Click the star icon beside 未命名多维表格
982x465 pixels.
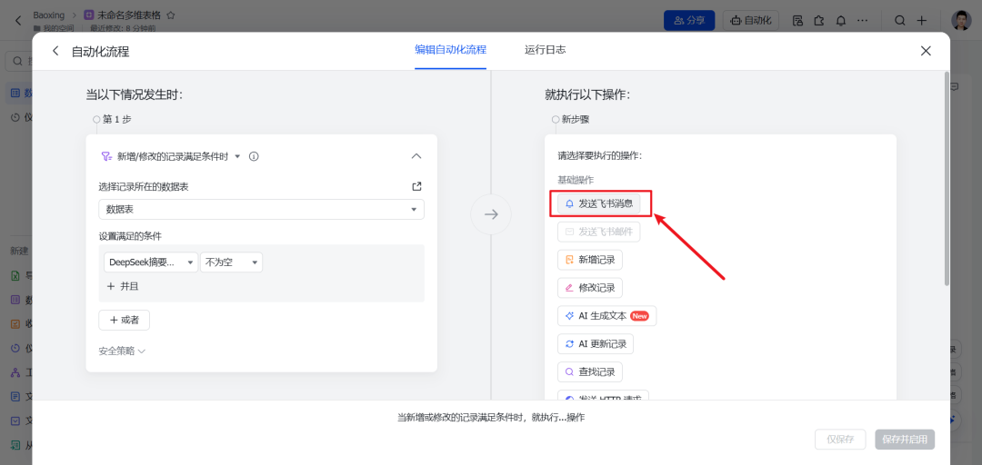point(170,15)
